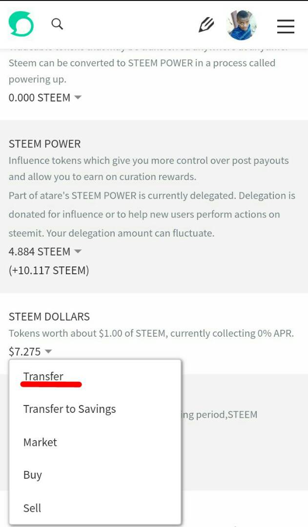Click the (+10.117 STEEM) delegated amount
This screenshot has width=308, height=527.
click(x=49, y=270)
